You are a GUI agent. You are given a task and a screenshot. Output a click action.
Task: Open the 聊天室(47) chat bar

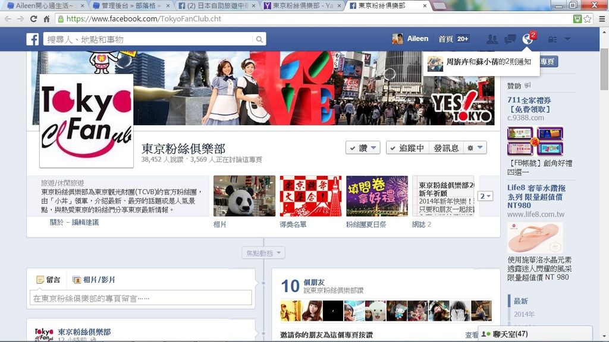tap(536, 334)
